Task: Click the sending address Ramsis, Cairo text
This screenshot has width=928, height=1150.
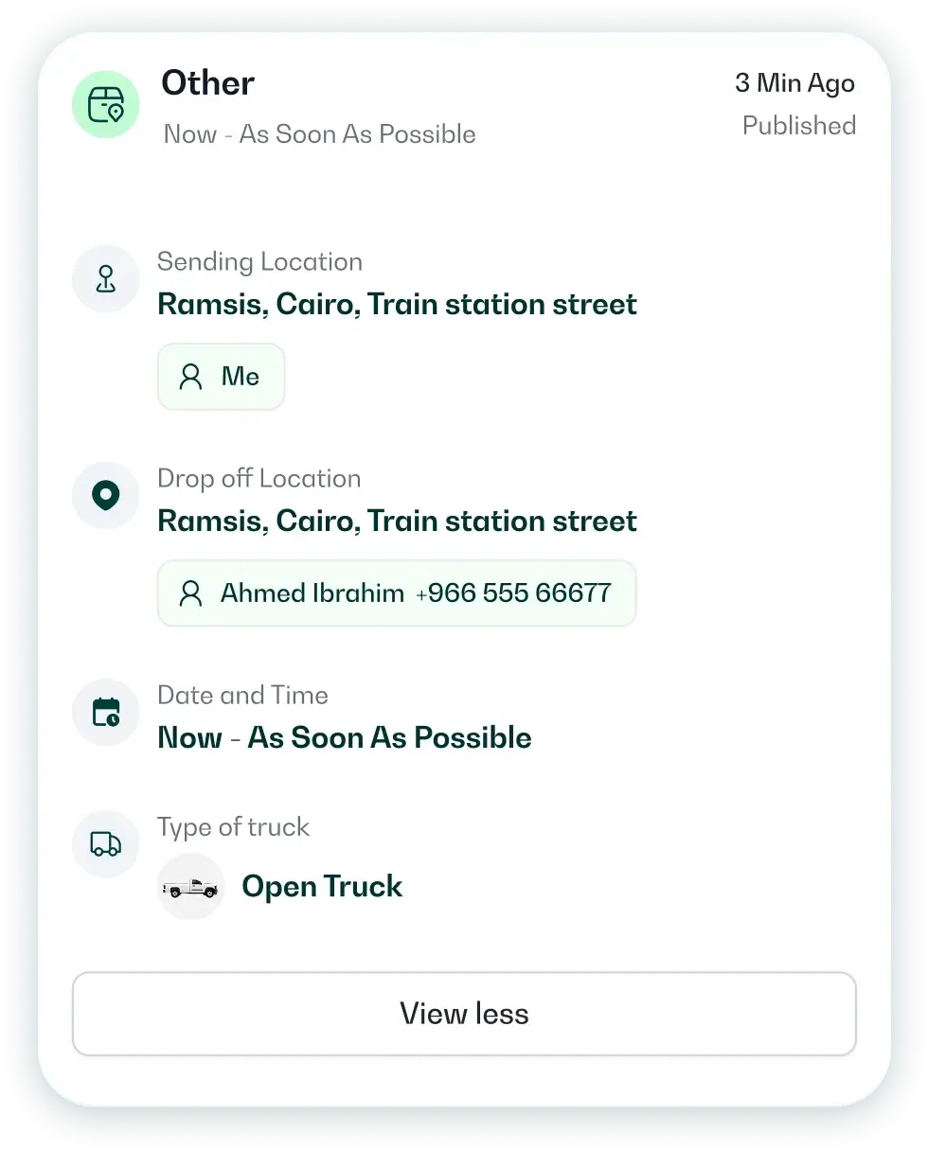Action: tap(397, 305)
